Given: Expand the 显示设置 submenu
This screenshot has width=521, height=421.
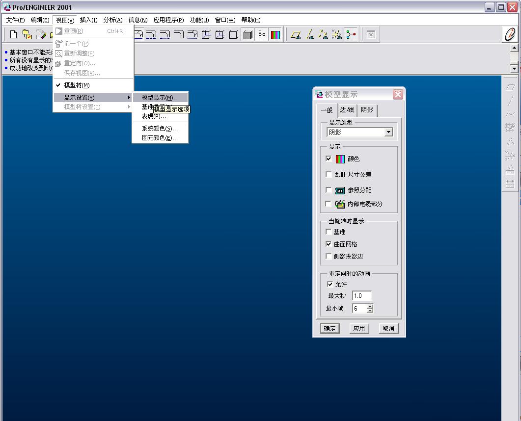Looking at the screenshot, I should (x=94, y=97).
